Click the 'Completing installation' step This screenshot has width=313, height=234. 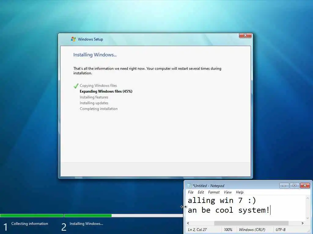[99, 109]
